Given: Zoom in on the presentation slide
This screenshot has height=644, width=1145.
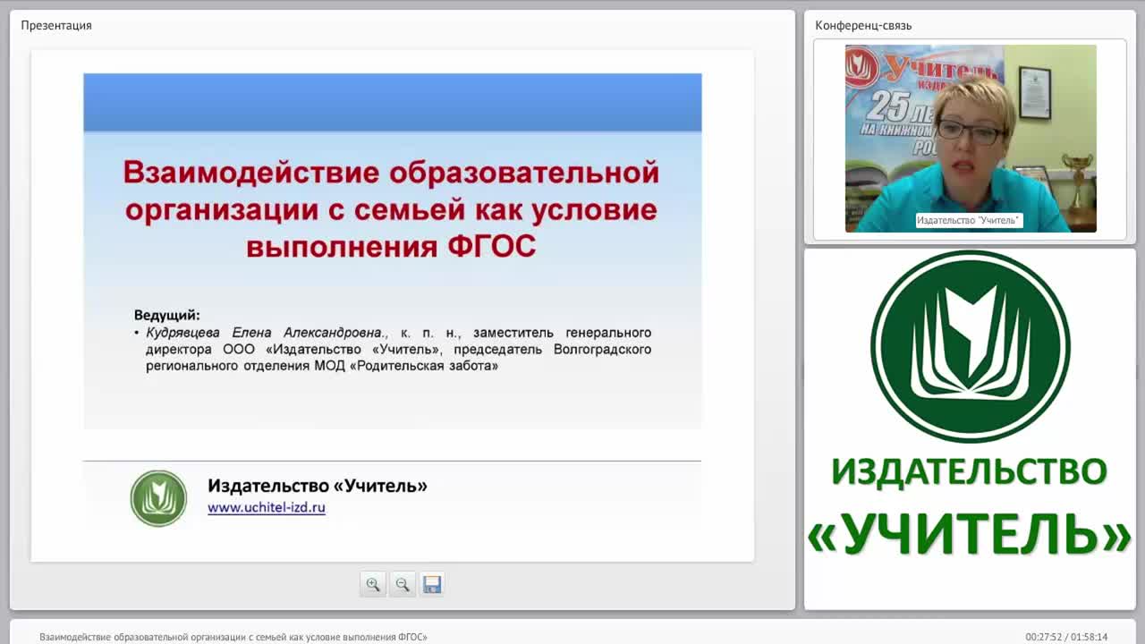Looking at the screenshot, I should (x=373, y=584).
